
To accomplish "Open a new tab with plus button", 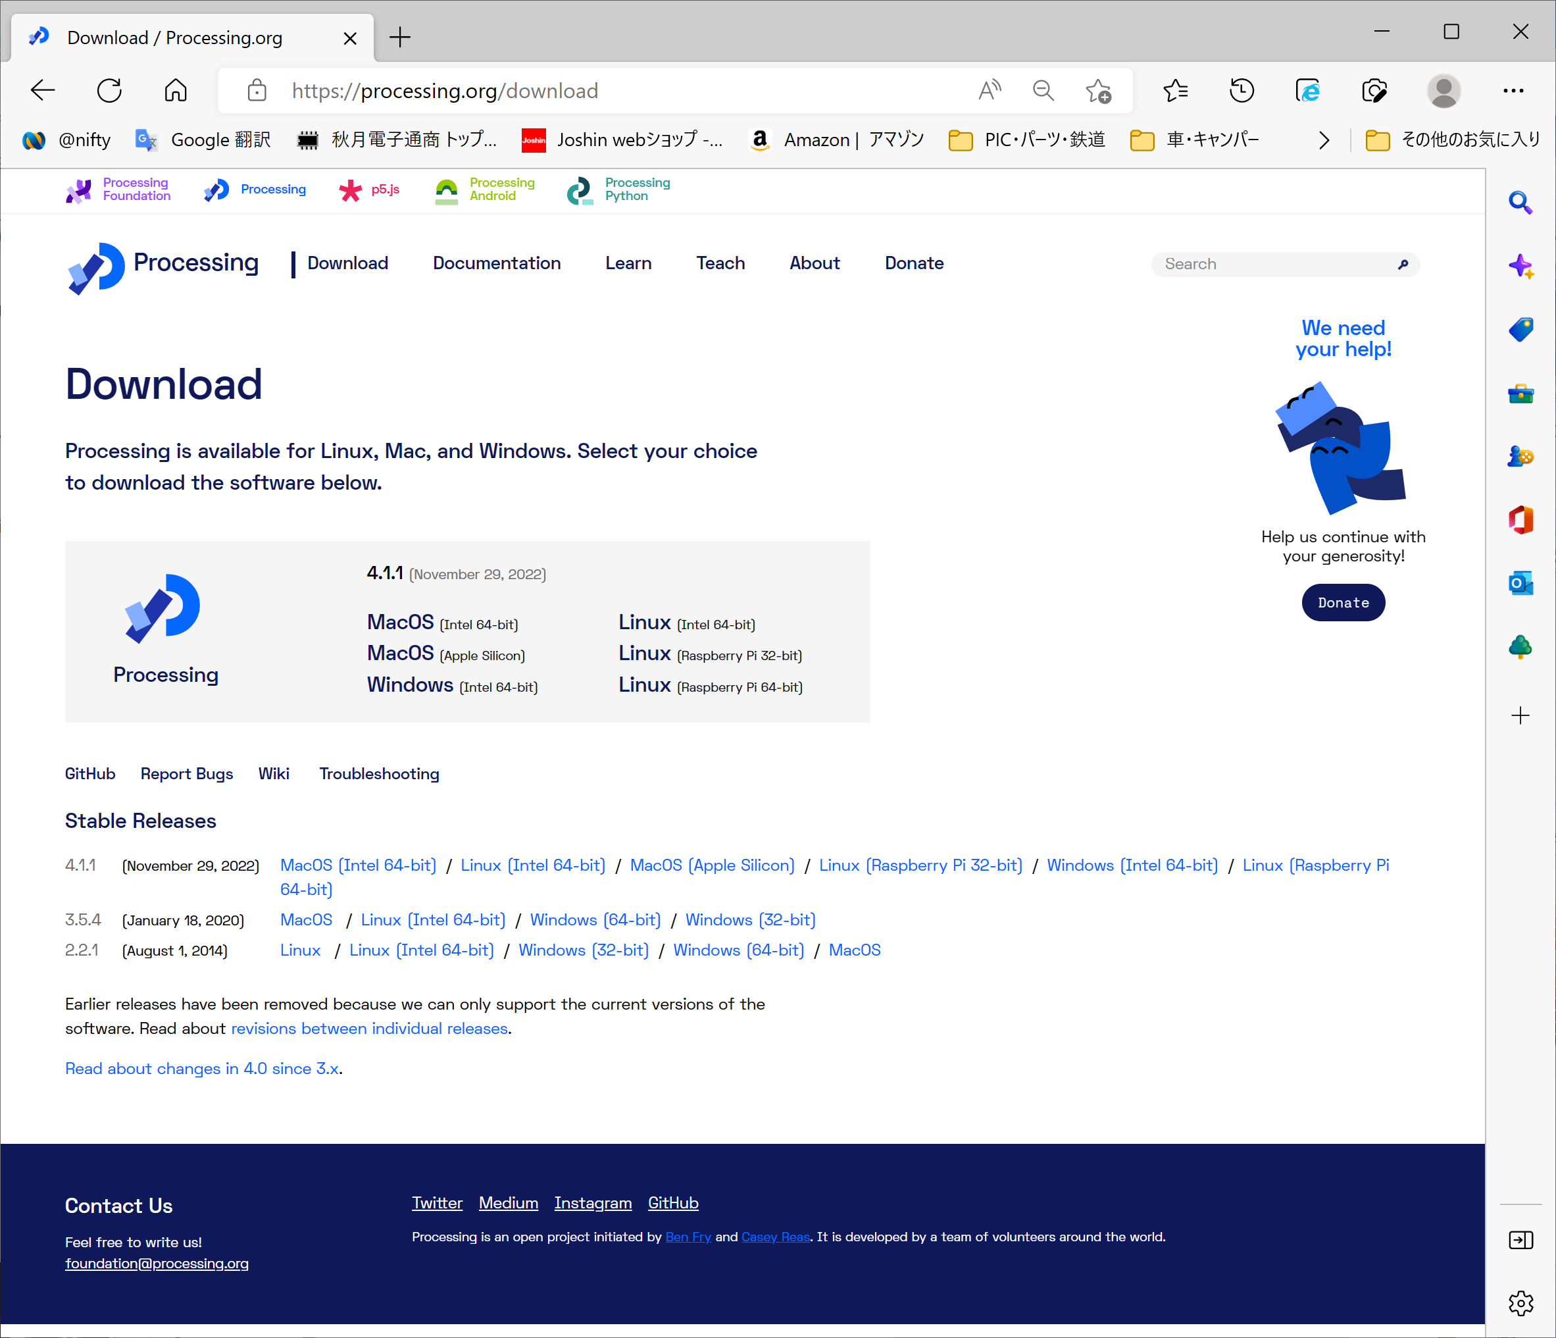I will [399, 37].
